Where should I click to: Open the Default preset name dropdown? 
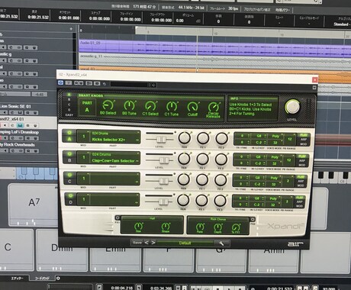185,243
